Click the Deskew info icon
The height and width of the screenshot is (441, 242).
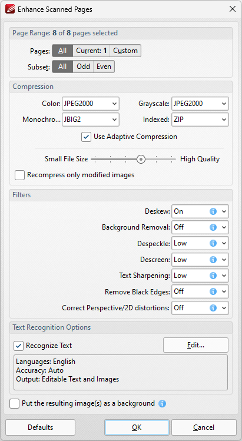(x=213, y=211)
